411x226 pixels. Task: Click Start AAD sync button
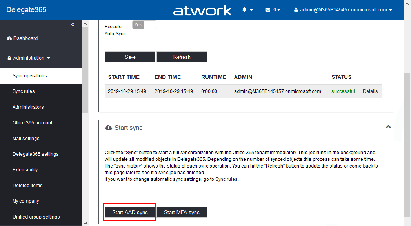[x=130, y=212]
